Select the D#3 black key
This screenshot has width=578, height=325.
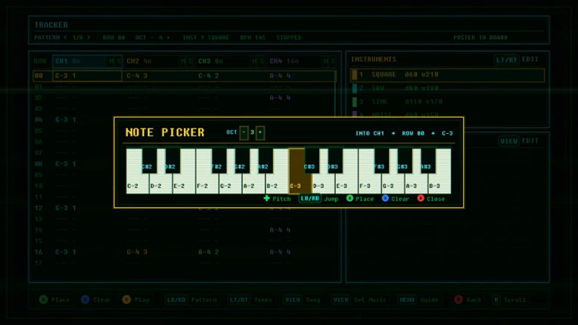335,160
